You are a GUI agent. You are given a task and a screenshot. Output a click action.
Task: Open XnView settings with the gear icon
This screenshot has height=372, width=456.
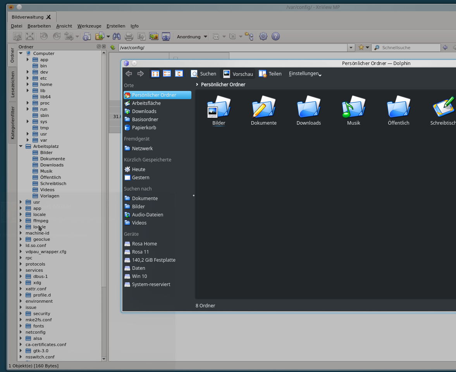(263, 36)
